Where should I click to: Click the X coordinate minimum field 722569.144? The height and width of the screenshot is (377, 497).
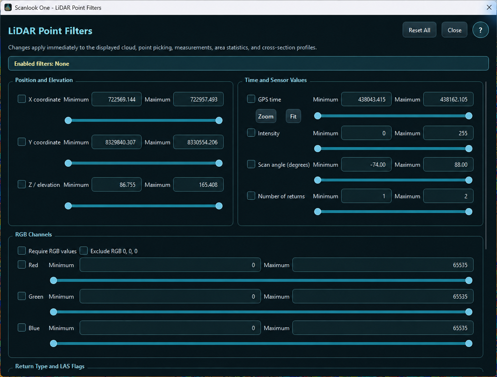point(116,99)
